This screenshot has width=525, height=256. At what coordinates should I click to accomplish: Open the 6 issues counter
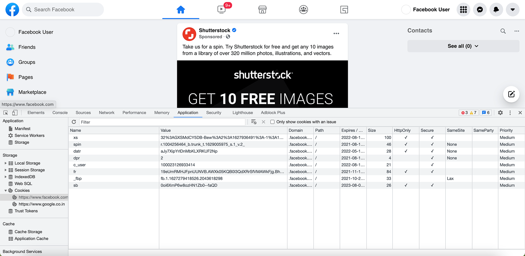pos(486,113)
